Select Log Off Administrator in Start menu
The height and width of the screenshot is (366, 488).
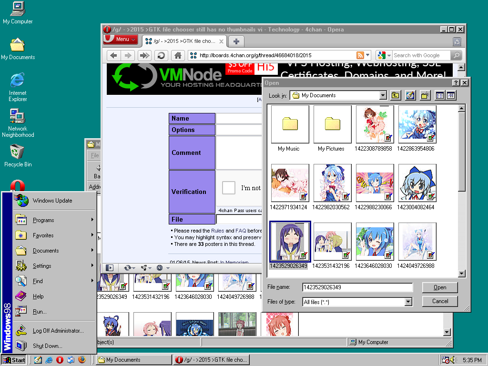point(54,331)
